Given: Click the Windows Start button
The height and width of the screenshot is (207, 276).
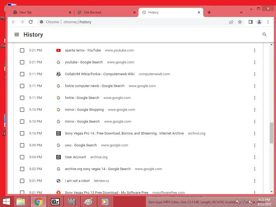Looking at the screenshot, I should click(x=6, y=202).
